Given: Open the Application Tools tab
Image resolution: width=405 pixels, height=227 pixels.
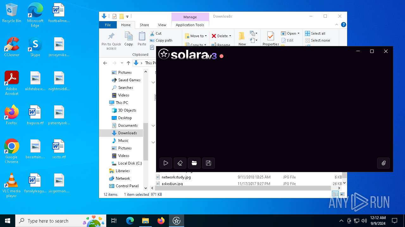Looking at the screenshot, I should tap(190, 25).
